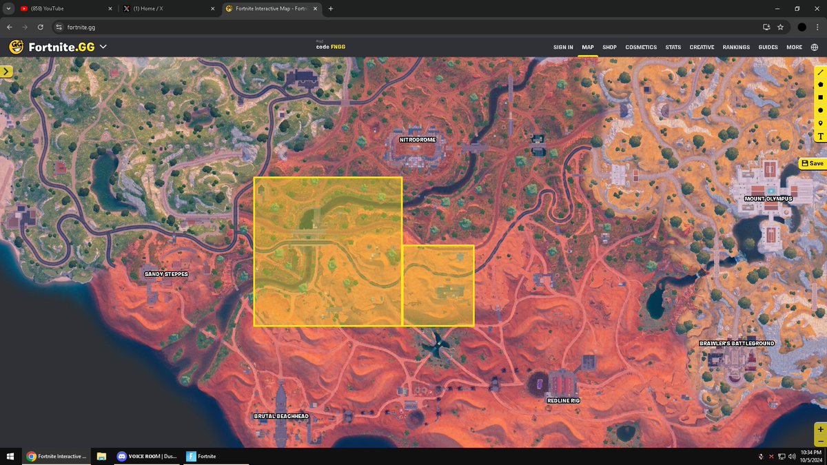827x465 pixels.
Task: Bookmark this page with star
Action: tap(780, 27)
